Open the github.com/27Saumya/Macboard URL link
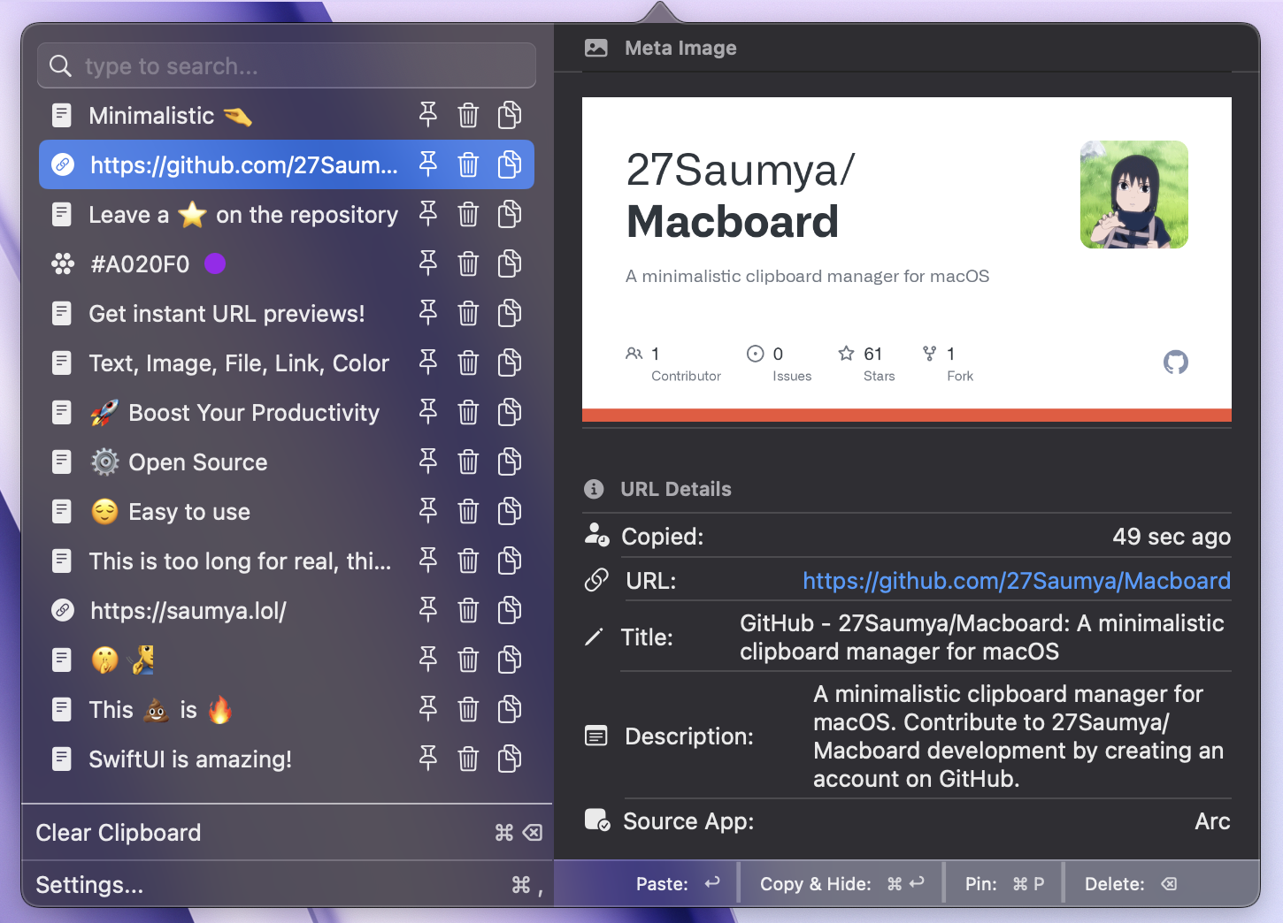 tap(1016, 581)
